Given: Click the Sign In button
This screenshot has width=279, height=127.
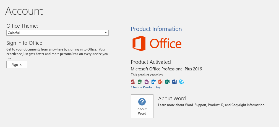Looking at the screenshot, I should pyautogui.click(x=17, y=65).
